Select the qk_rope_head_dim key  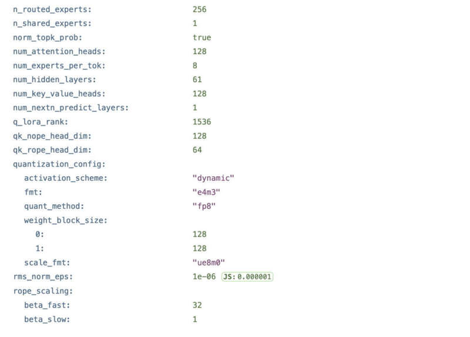[52, 150]
